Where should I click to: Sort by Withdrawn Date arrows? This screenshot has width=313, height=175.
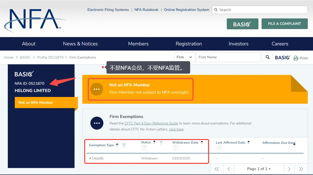pos(202,142)
